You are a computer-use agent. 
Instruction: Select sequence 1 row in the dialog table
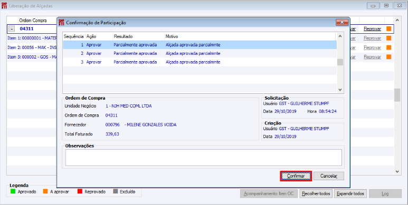[200, 45]
